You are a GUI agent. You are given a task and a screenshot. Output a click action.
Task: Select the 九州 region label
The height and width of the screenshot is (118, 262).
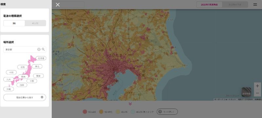(x=9, y=80)
